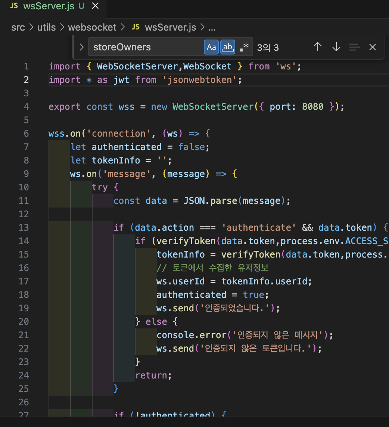Click the 'U' untracked status on tab
Viewport: 389px width, 427px height.
point(81,6)
